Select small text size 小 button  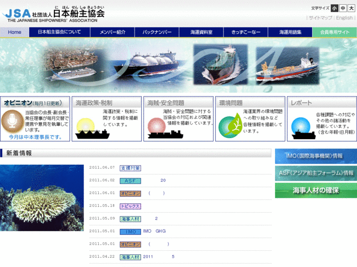(334, 8)
